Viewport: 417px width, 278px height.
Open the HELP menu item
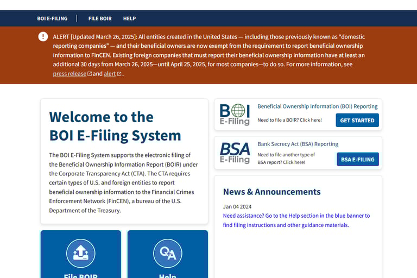pos(130,18)
